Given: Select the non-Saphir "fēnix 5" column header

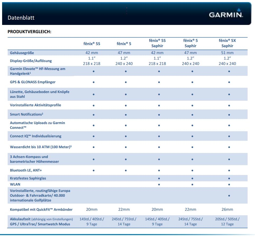Looking at the screenshot, I should [124, 44].
